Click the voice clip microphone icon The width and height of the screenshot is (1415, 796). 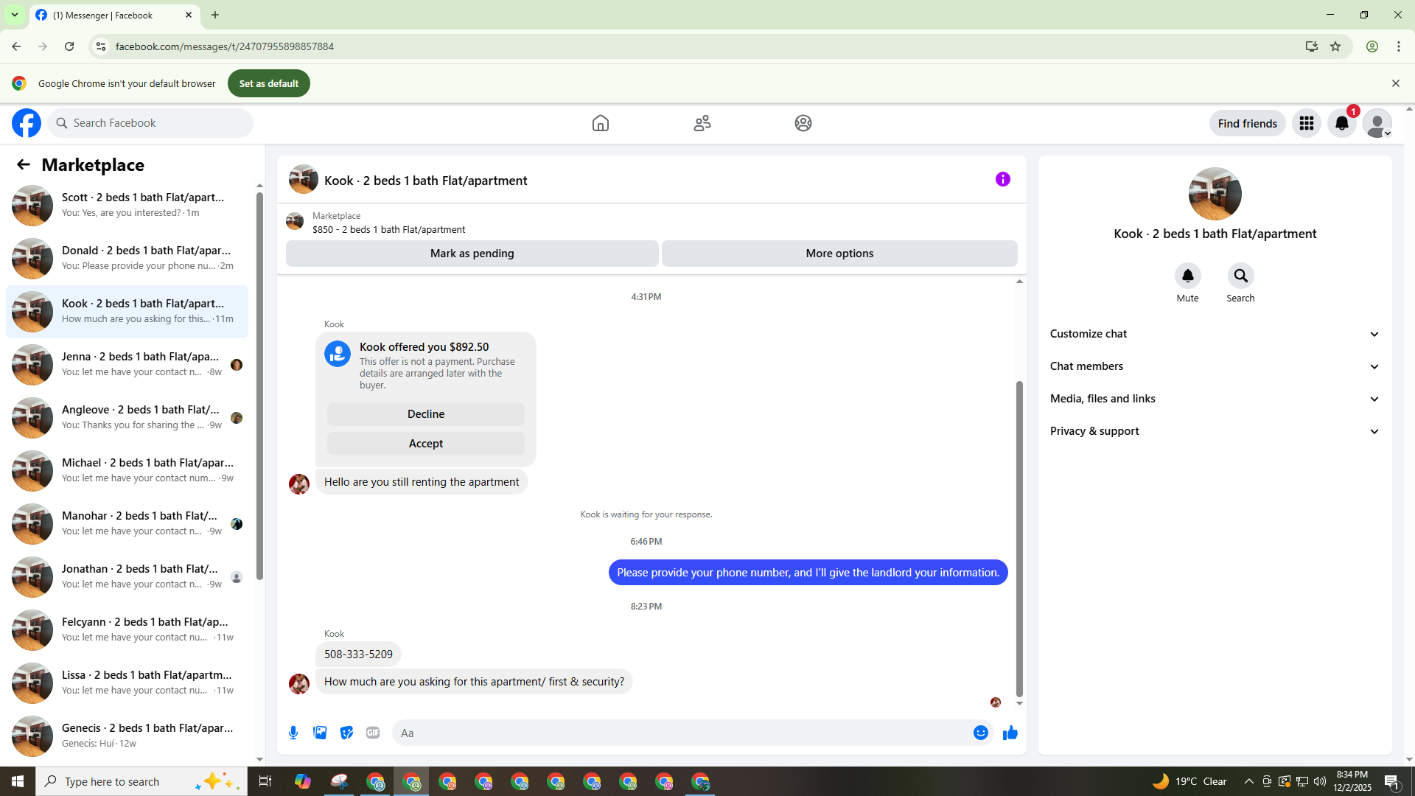coord(293,733)
